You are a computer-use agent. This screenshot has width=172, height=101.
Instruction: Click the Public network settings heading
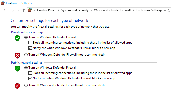click(27, 63)
